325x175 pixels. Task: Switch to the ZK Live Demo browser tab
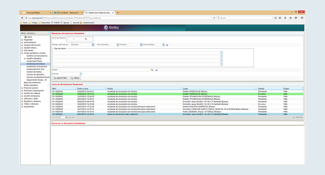click(x=67, y=12)
